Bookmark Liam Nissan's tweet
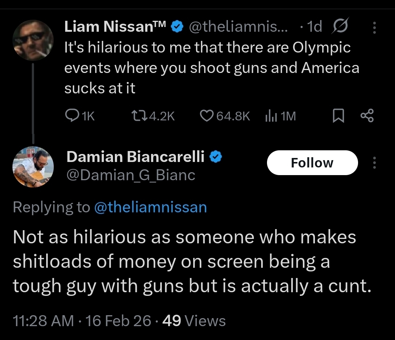The height and width of the screenshot is (340, 395). (338, 116)
